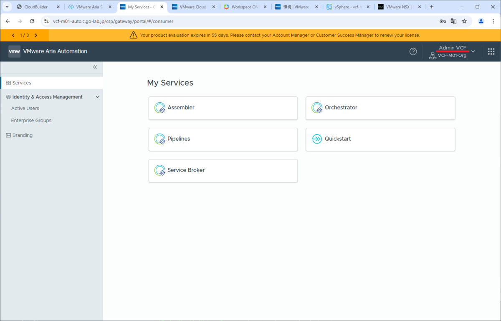Screen dimensions: 501x321
Task: Go forward in browser
Action: click(20, 21)
